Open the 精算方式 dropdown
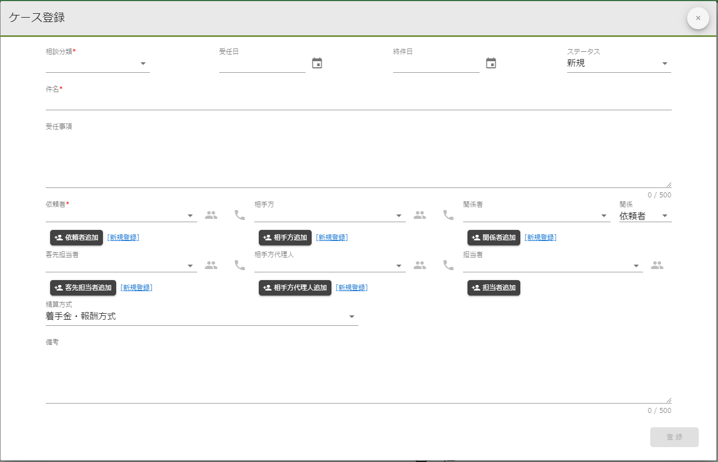718x462 pixels. coord(202,316)
